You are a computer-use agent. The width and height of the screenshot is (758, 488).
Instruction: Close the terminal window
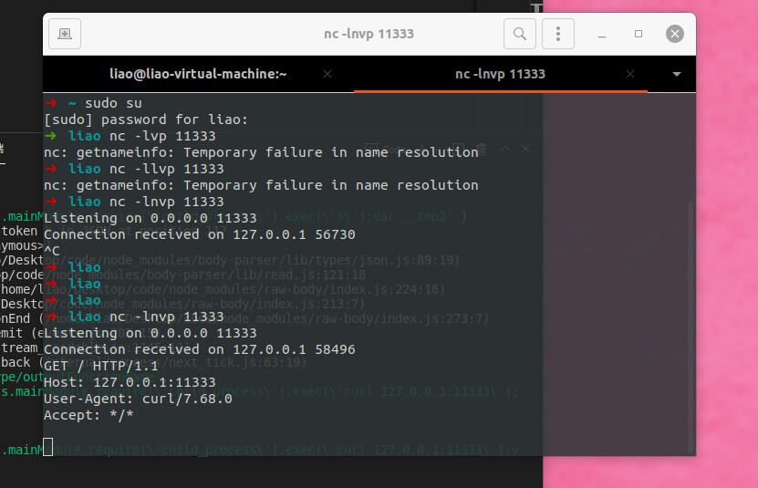675,34
